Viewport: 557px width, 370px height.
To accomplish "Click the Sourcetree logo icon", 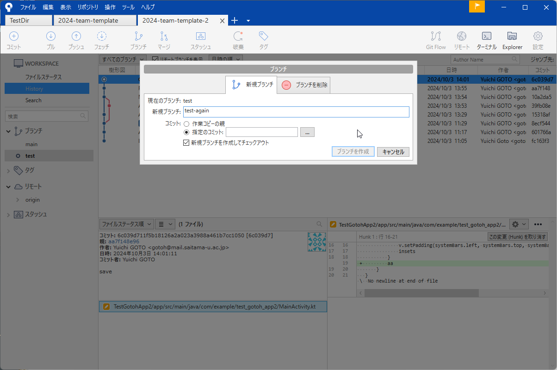I will (x=9, y=7).
